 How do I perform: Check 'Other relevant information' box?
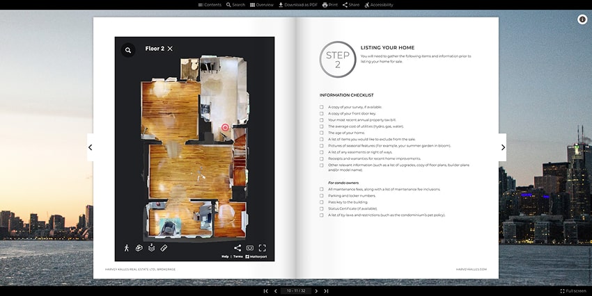tap(322, 165)
